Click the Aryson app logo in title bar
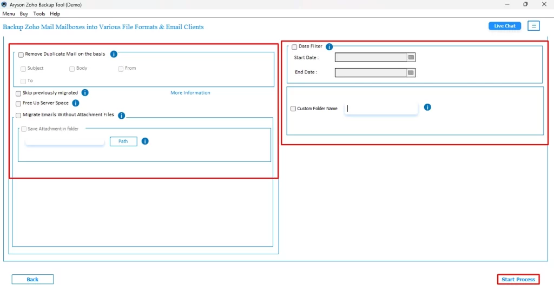The width and height of the screenshot is (554, 291). [x=4, y=4]
